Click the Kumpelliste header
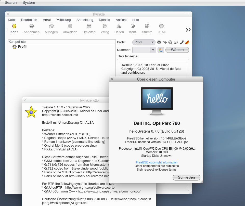Image resolution: width=245 pixels, height=206 pixels. tap(62, 42)
